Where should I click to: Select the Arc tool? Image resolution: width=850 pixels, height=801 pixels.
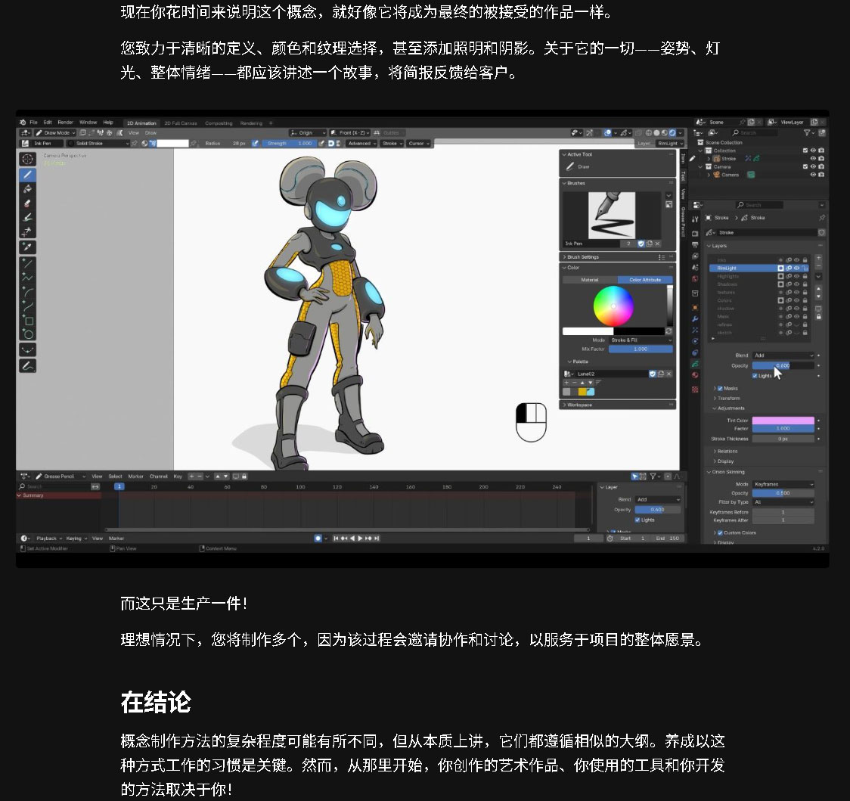click(x=28, y=292)
